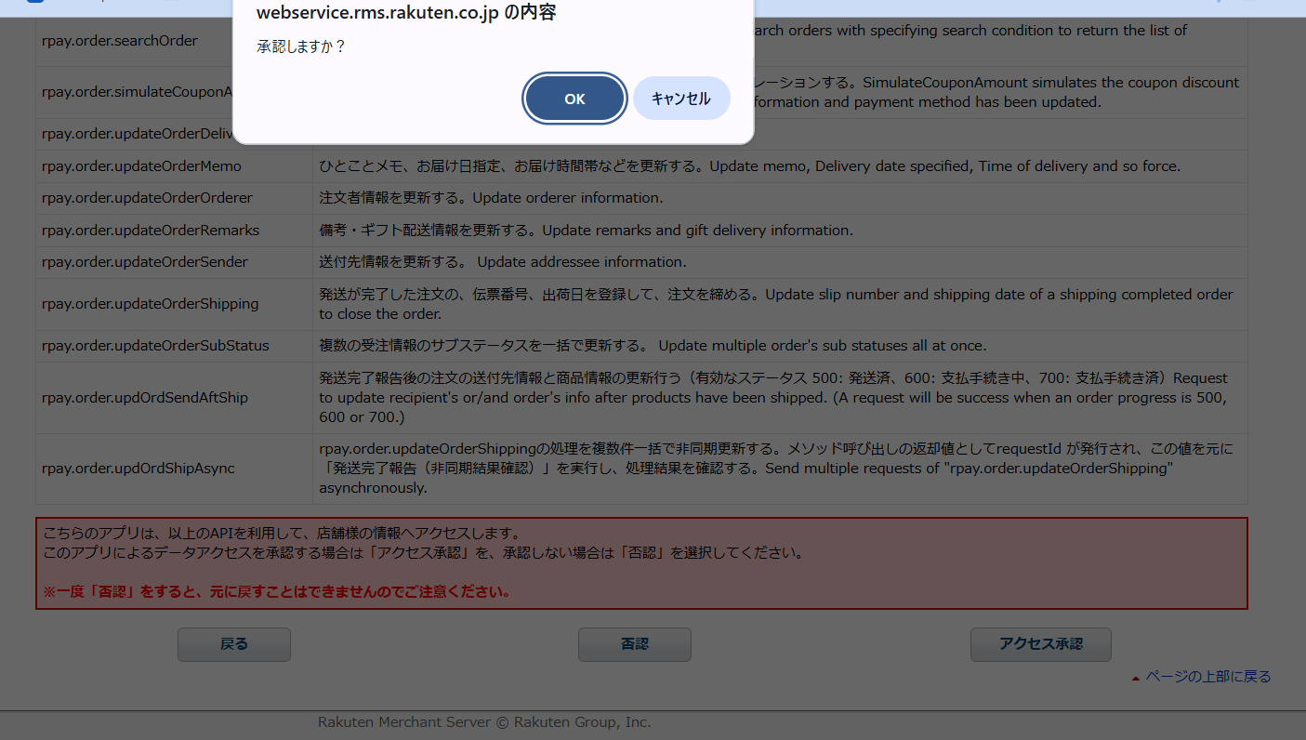Click the 'Update remarks and gift delivery' description
This screenshot has height=740, width=1306.
tap(586, 230)
